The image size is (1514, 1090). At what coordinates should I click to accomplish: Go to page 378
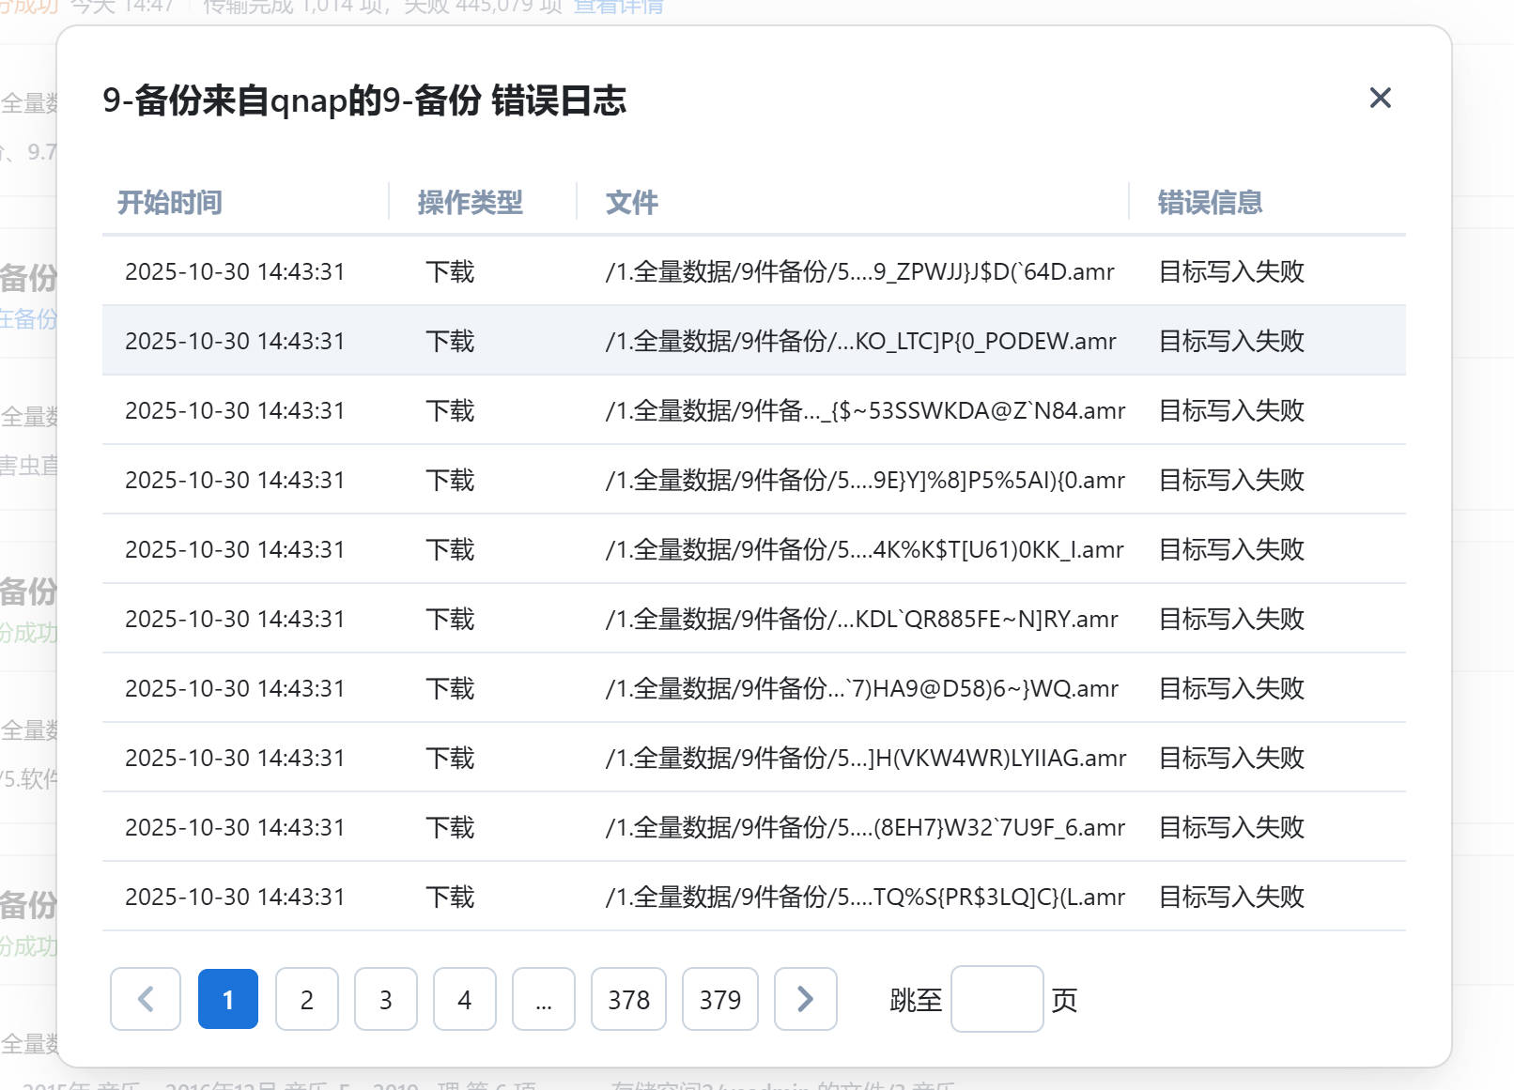(628, 999)
